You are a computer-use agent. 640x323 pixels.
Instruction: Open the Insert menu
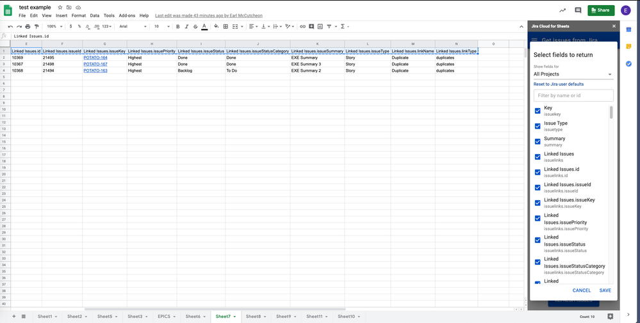click(62, 15)
